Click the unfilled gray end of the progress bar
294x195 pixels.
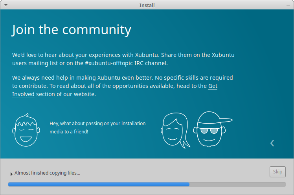pos(237,184)
